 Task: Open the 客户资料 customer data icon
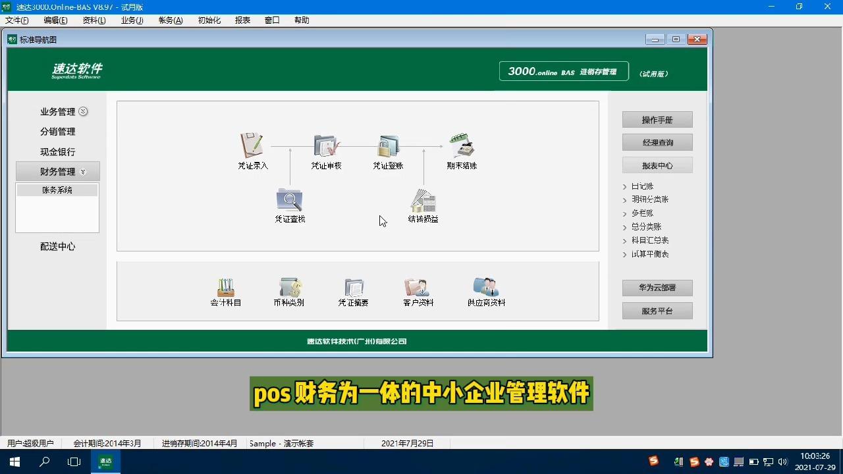[x=418, y=287]
